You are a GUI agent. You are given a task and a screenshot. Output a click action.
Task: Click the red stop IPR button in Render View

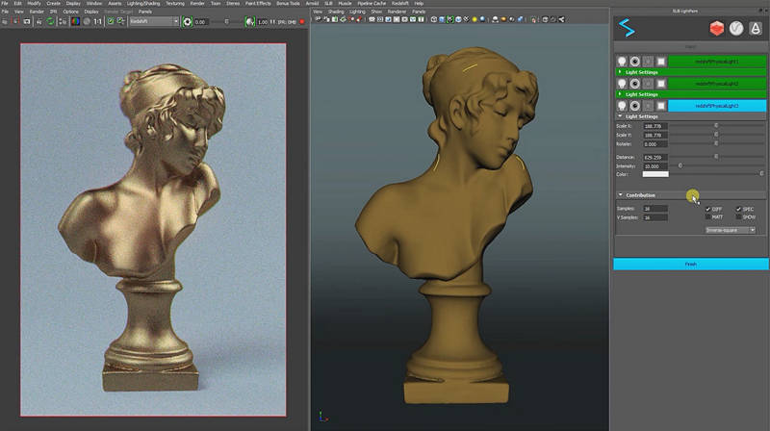pyautogui.click(x=302, y=21)
